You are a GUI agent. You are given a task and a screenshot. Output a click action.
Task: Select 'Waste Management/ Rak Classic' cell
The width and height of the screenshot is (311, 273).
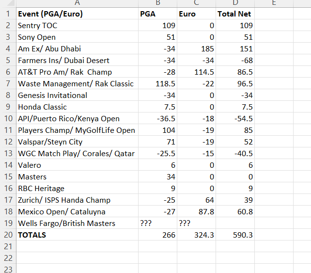tap(77, 83)
